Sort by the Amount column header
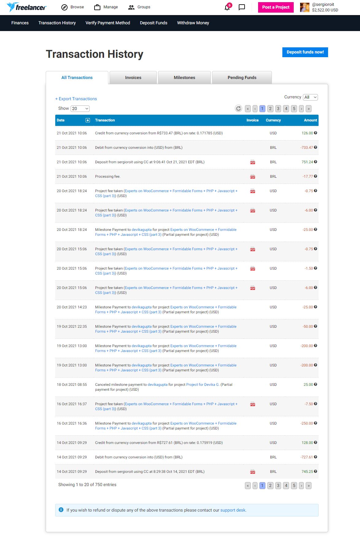 [x=310, y=120]
